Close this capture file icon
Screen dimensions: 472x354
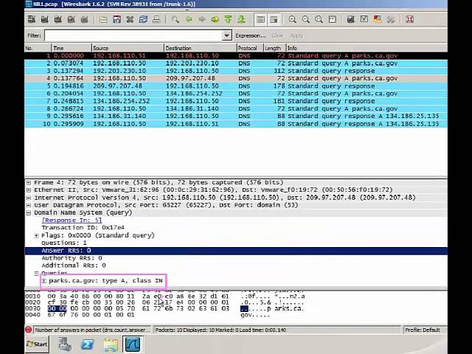pyautogui.click(x=130, y=20)
